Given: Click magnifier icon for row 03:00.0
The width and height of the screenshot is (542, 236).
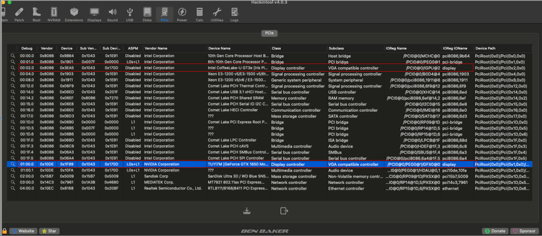Looking at the screenshot, I should (13, 182).
